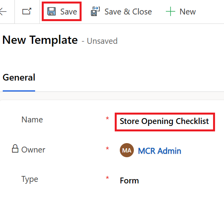Click the Owner field label
Screen dimensions: 224x201
pyautogui.click(x=33, y=150)
